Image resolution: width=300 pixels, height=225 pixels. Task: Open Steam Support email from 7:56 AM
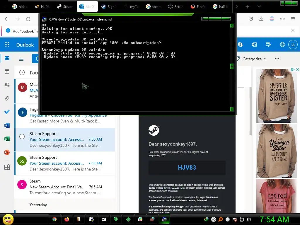pos(65,139)
